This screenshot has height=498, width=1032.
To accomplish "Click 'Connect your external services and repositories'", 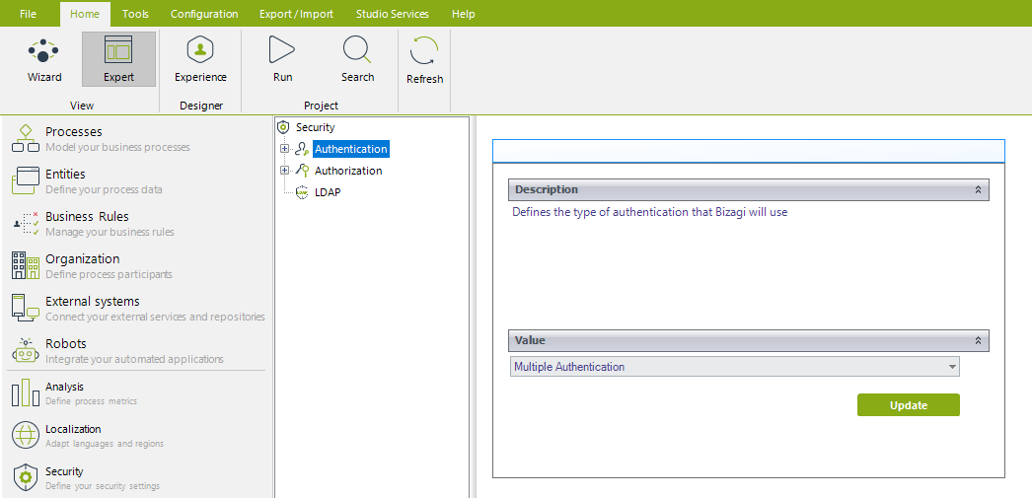I will (x=155, y=317).
